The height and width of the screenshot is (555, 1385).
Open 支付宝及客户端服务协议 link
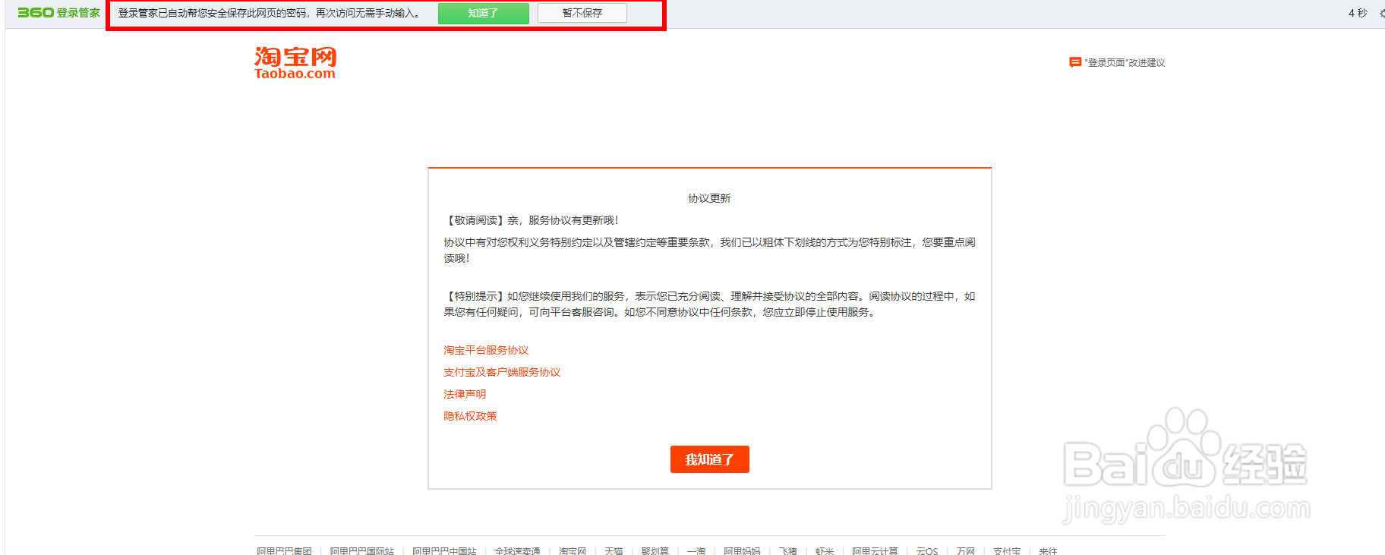502,372
